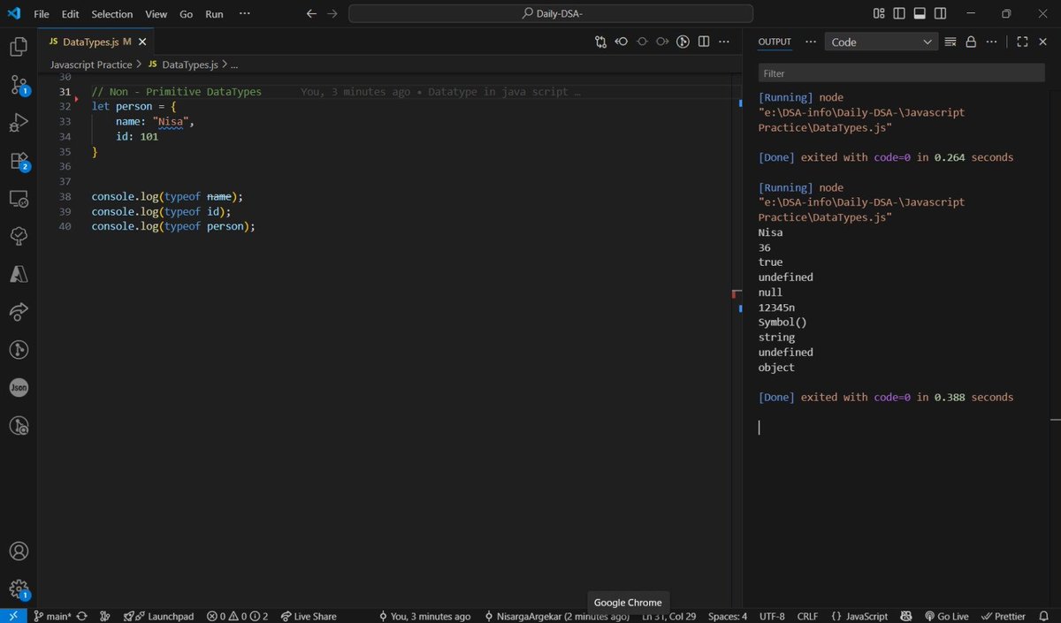This screenshot has width=1061, height=623.
Task: Click the Ln 31, Col 29 indicator
Action: tap(670, 616)
